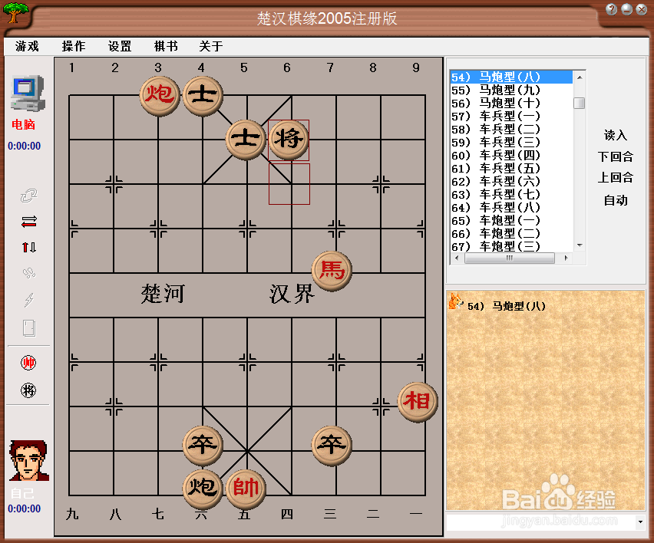Screen dimensions: 654x543
Task: Select the black 卒 piece on left
Action: [x=203, y=446]
